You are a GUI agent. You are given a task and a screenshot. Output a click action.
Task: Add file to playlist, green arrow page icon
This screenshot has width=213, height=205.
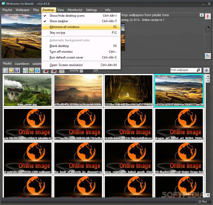(25, 71)
